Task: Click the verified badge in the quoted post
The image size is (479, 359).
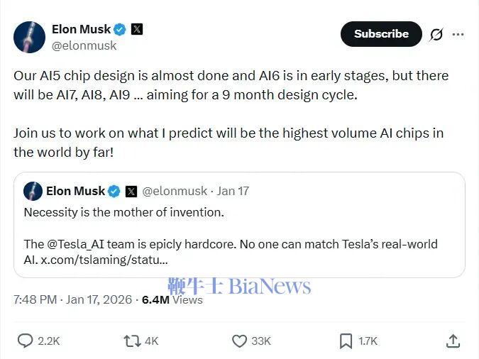Action: (x=114, y=191)
